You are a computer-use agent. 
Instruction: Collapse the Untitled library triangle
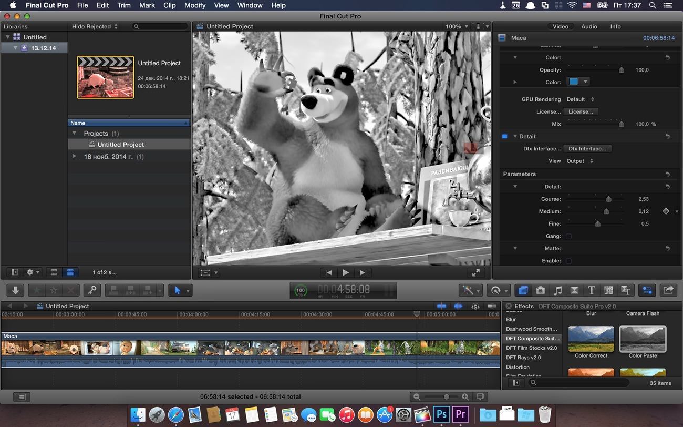coord(8,37)
